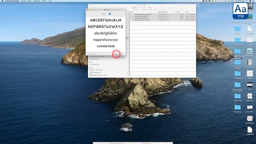This screenshot has height=144, width=256.
Task: Click the Finder share toolbar icon
Action: (155, 8)
